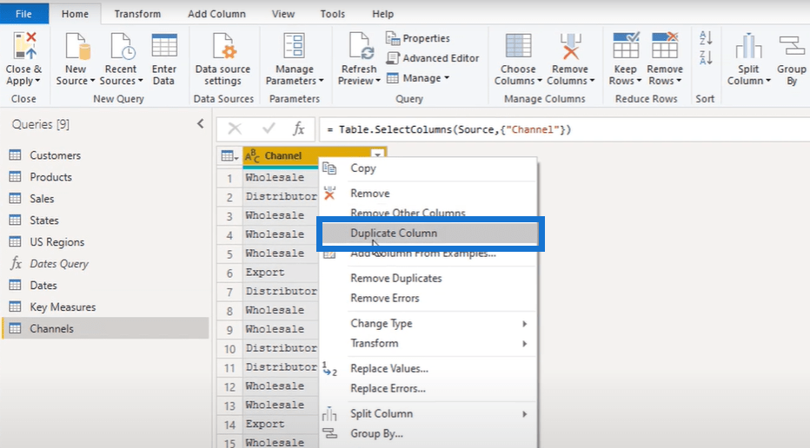Click Manage Parameters icon

(295, 47)
